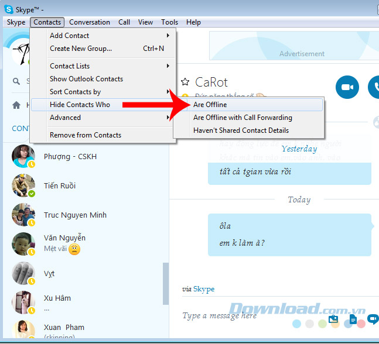
Task: Click the Advertisement banner
Action: 294,46
